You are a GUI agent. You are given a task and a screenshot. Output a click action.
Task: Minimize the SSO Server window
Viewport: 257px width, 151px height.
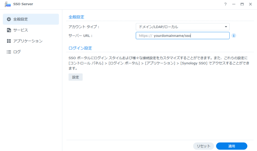coord(234,4)
